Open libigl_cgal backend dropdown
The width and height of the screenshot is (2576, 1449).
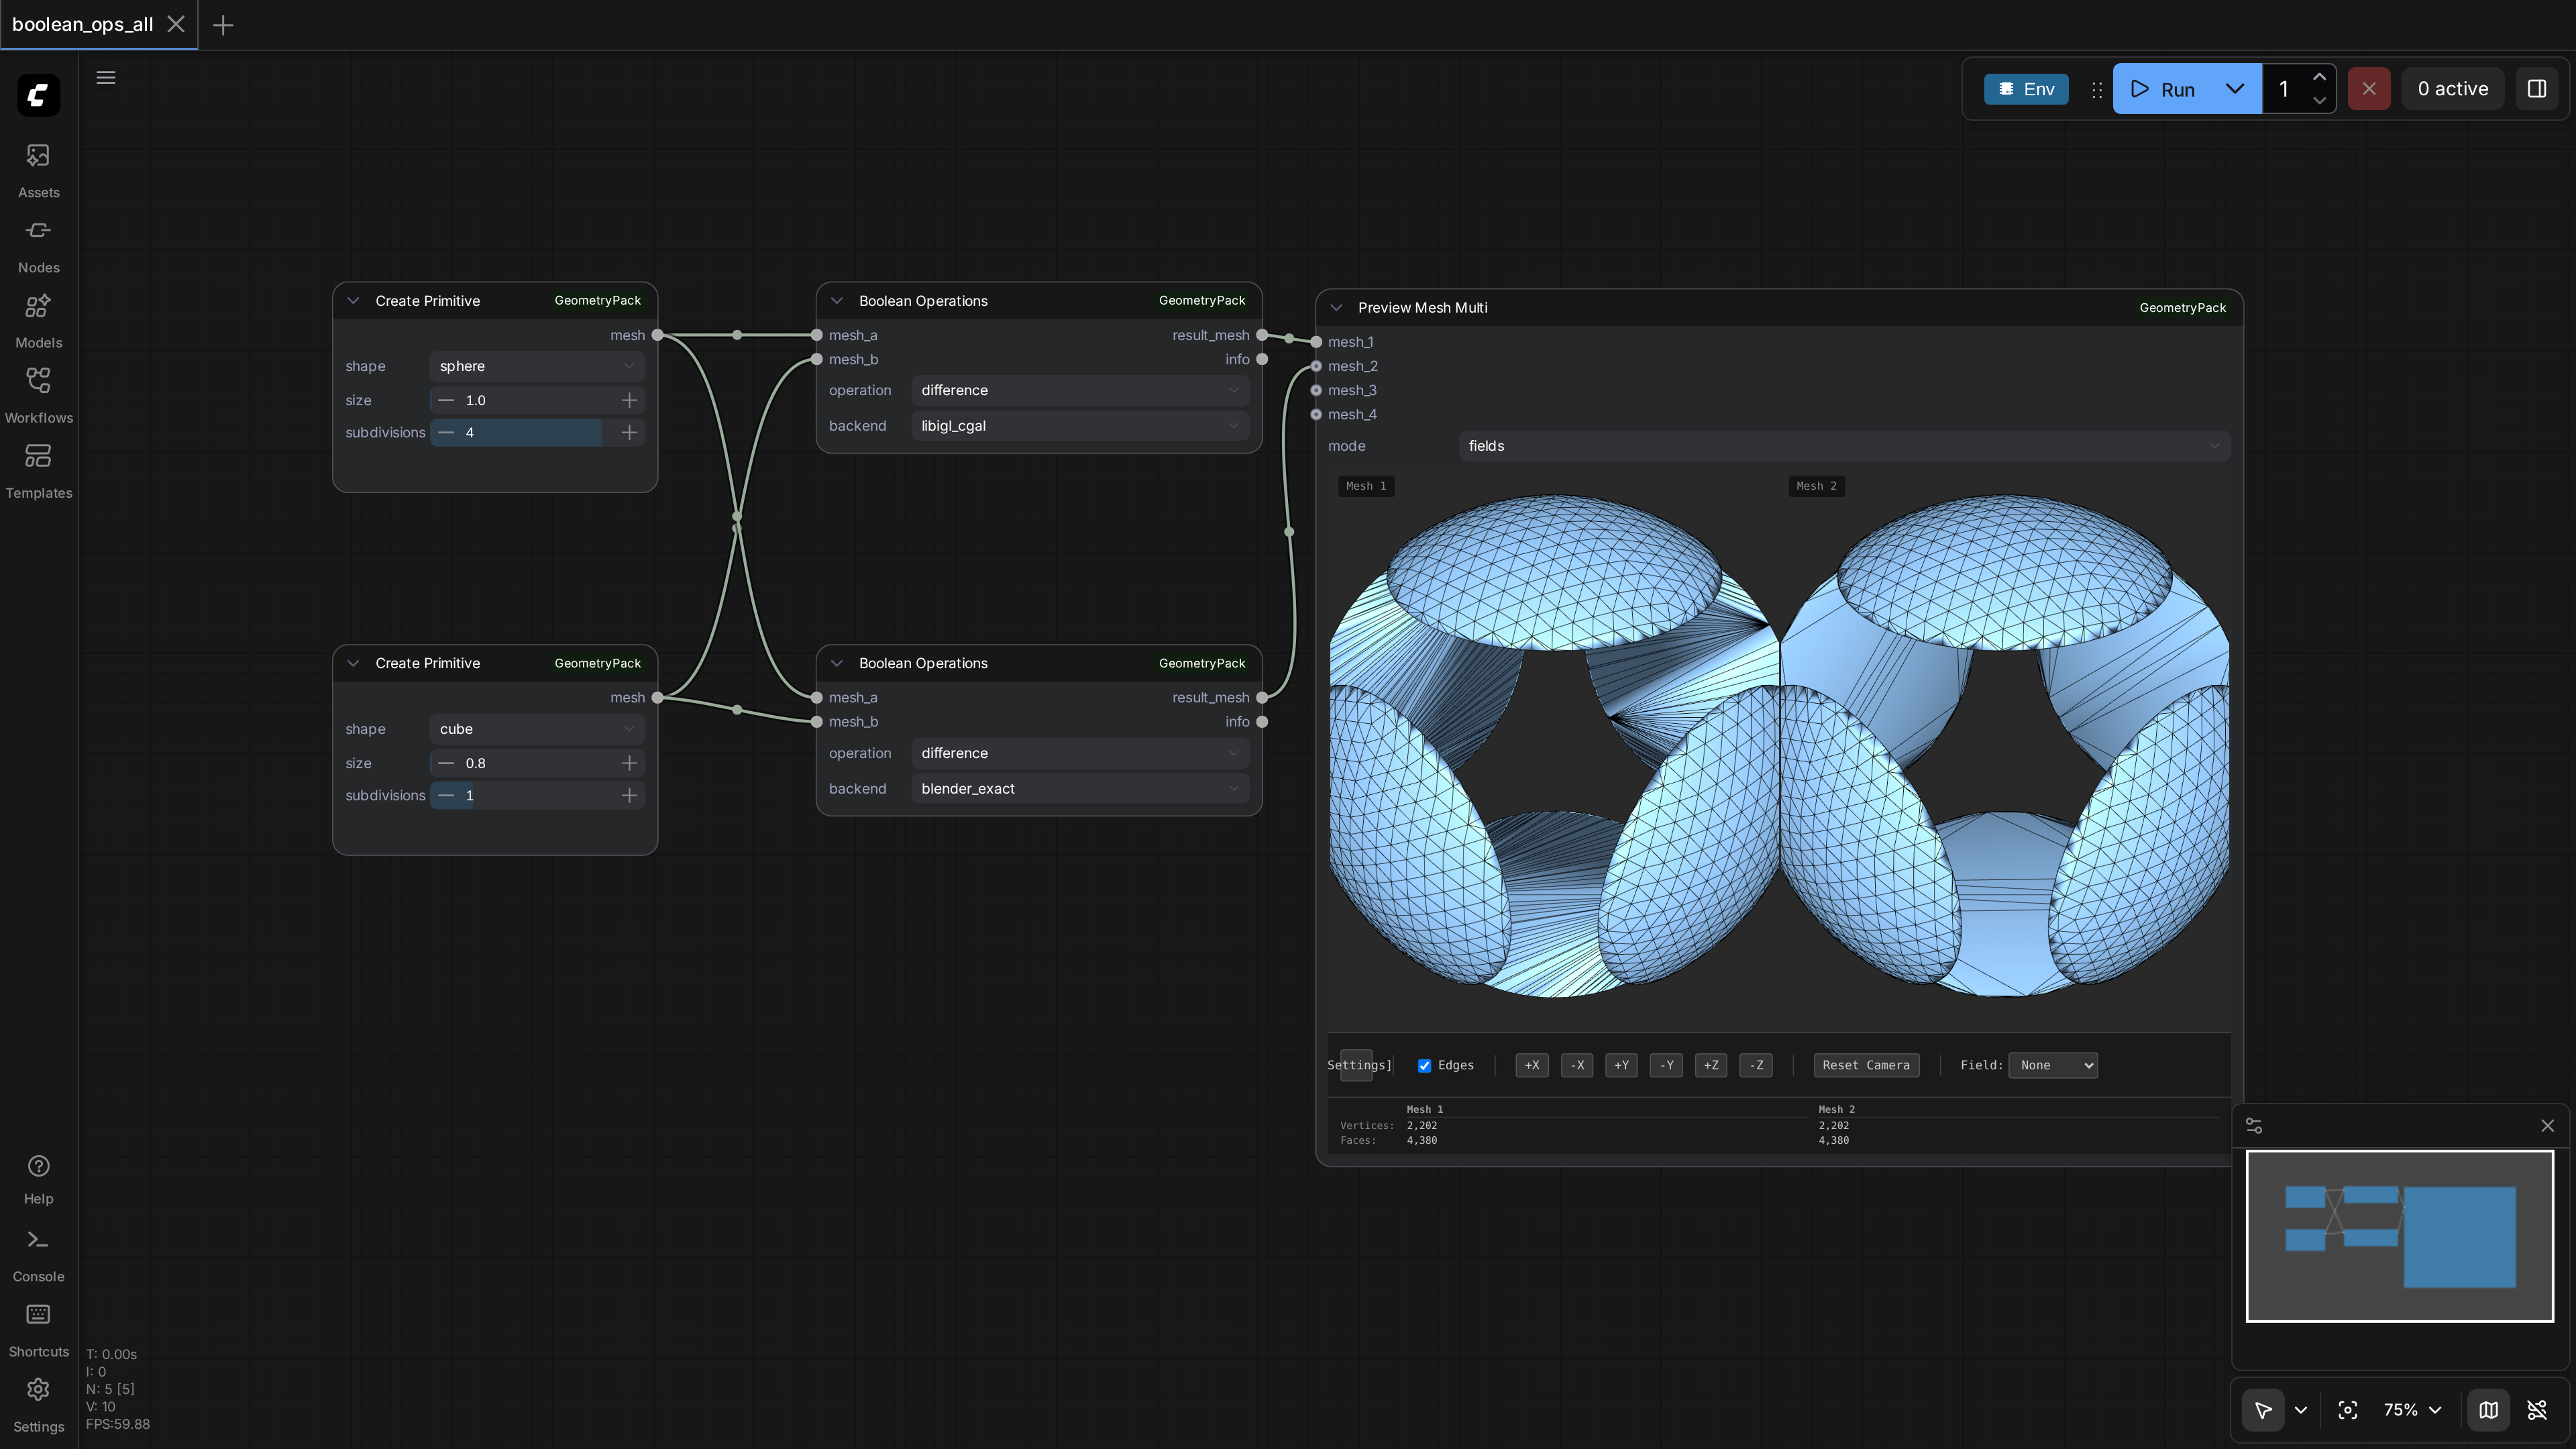(1080, 426)
